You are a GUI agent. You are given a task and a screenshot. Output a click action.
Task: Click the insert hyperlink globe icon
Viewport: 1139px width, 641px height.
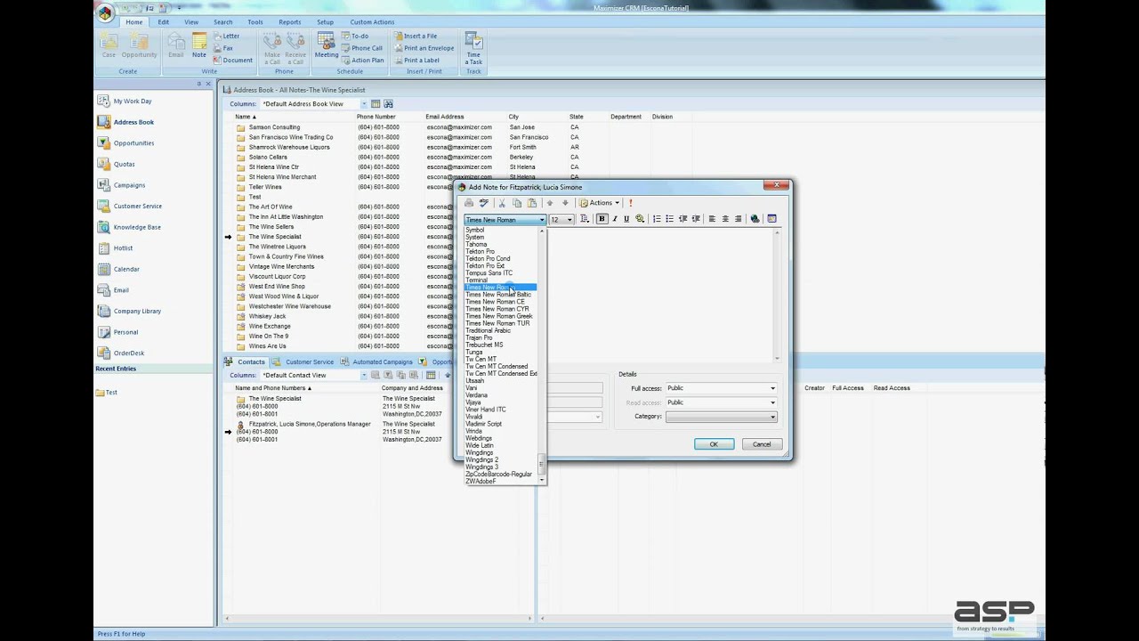[x=755, y=219]
